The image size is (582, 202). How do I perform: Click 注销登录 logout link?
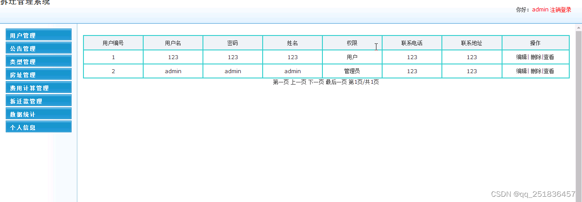(x=560, y=10)
